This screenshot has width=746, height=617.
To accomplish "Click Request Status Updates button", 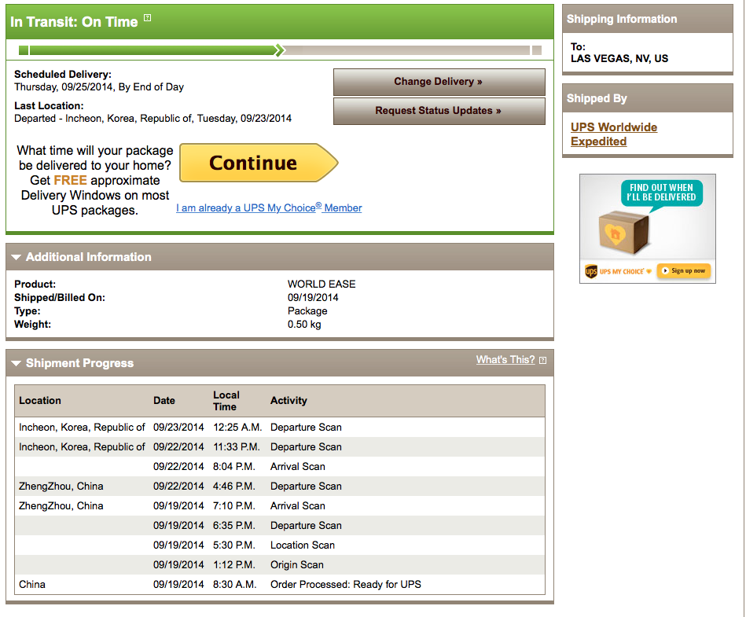I will point(439,111).
